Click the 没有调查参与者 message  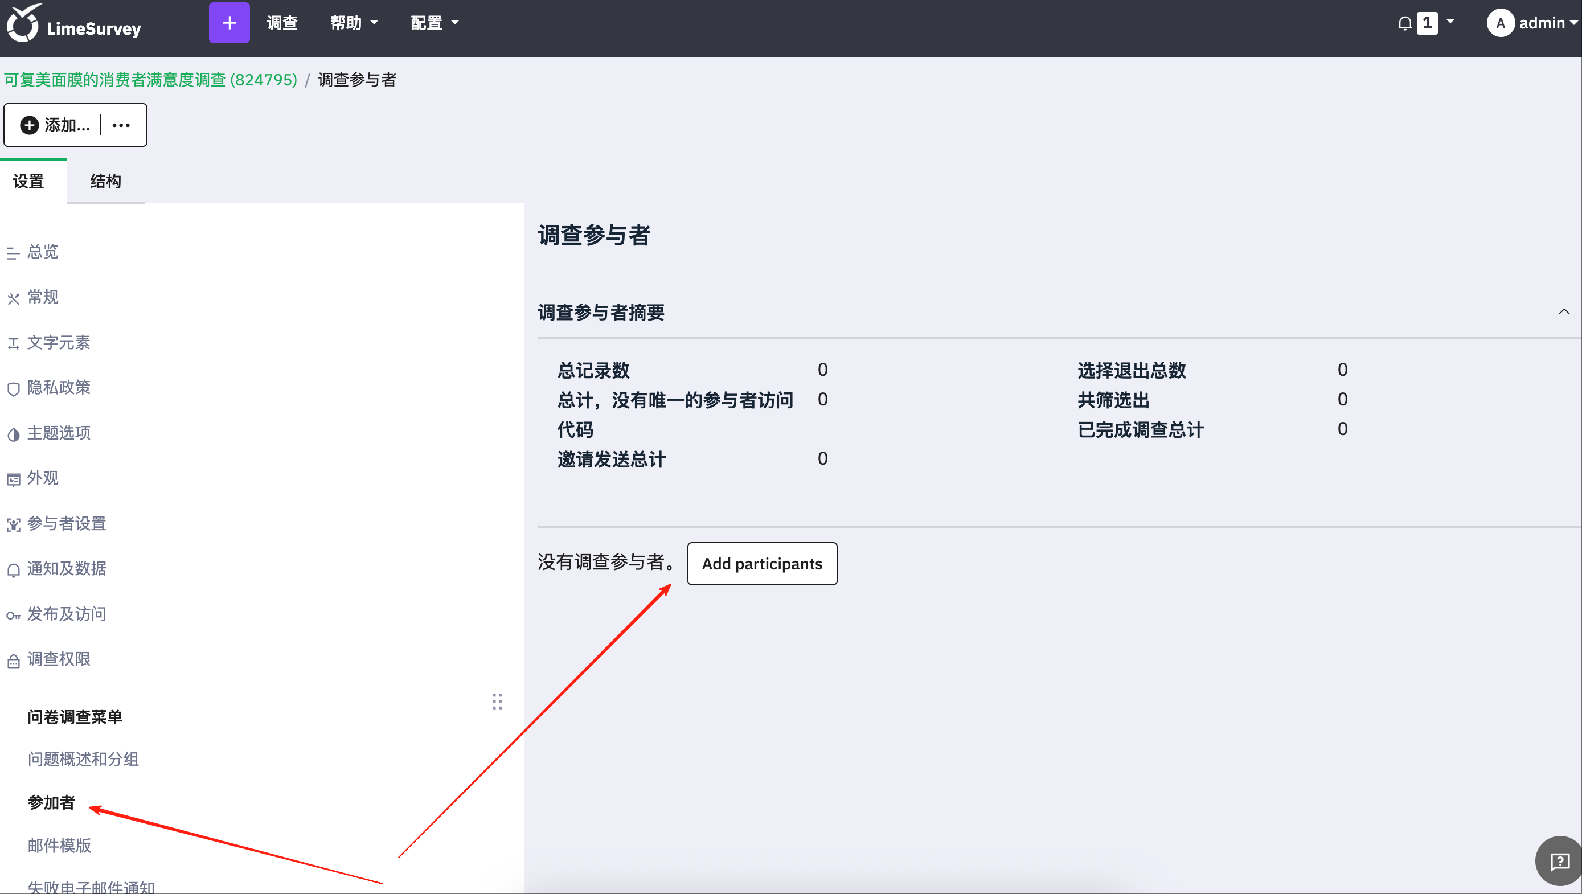click(x=606, y=563)
